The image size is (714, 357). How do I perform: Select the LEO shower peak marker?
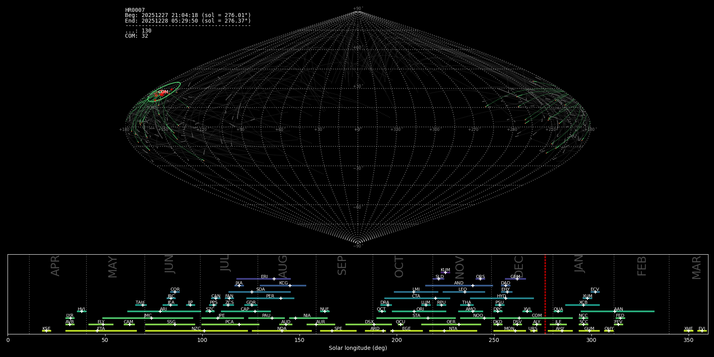tap(465, 292)
